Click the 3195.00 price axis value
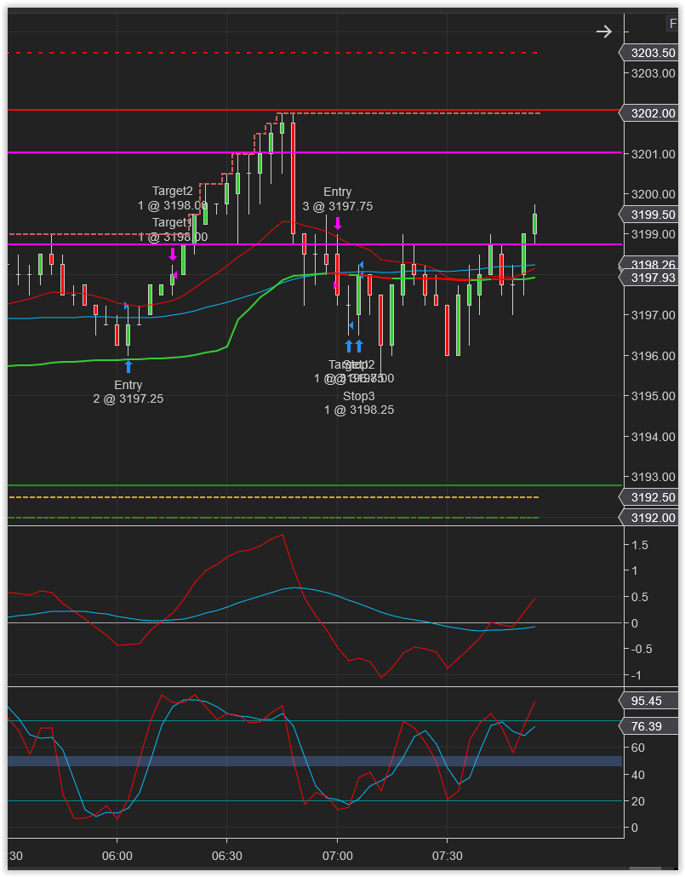 tap(654, 396)
